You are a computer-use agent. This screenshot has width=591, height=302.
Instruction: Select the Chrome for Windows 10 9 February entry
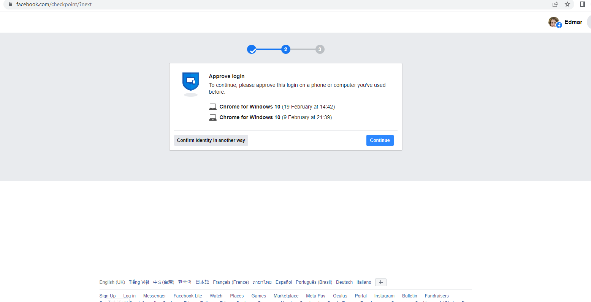tap(271, 118)
